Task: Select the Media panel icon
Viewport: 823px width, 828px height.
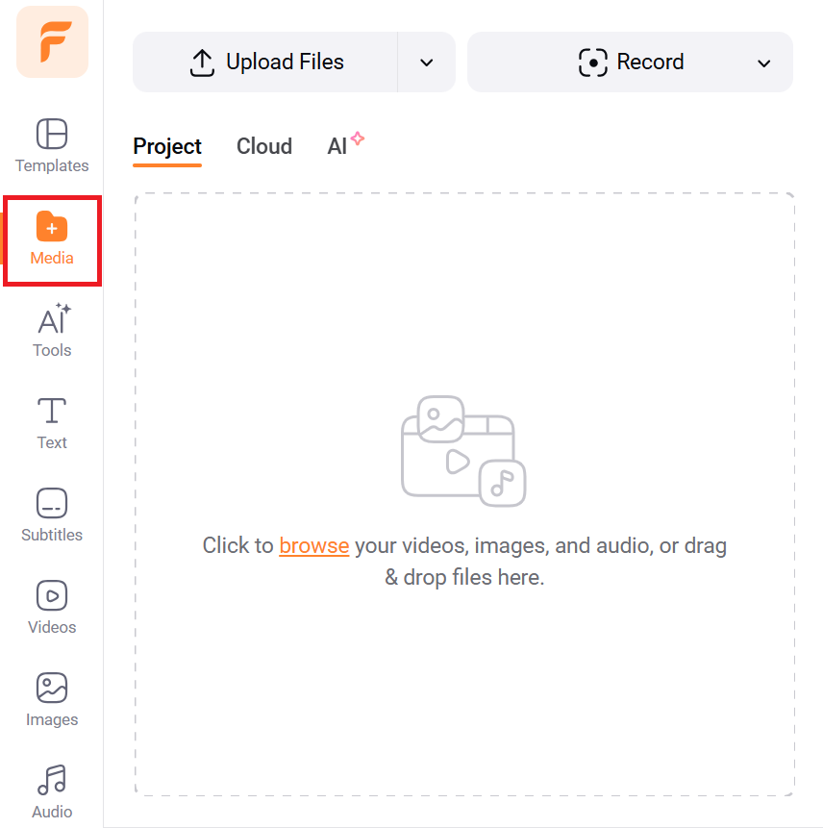Action: (x=52, y=238)
